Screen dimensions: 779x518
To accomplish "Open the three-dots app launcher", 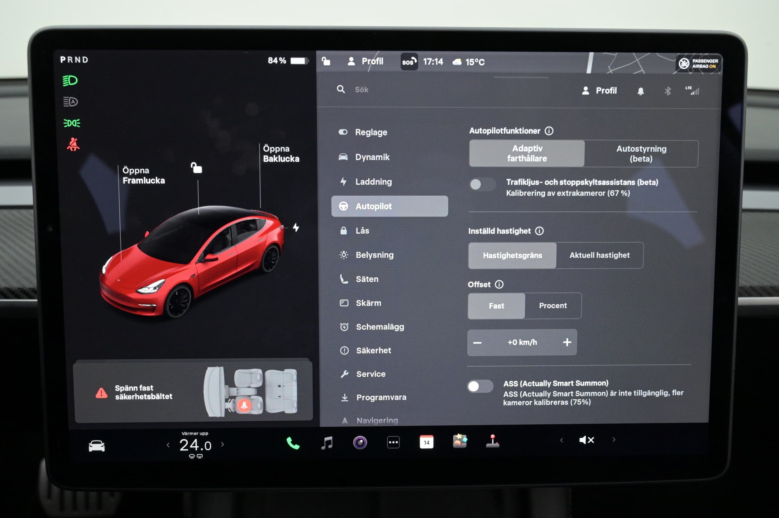I will 393,442.
